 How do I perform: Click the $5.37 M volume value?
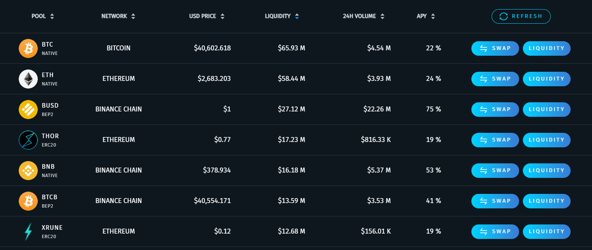379,171
